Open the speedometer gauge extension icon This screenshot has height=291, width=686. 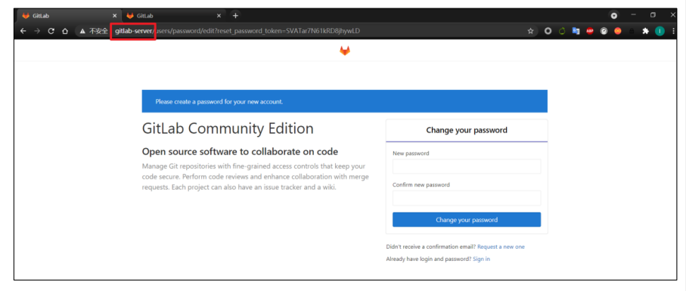(x=604, y=31)
